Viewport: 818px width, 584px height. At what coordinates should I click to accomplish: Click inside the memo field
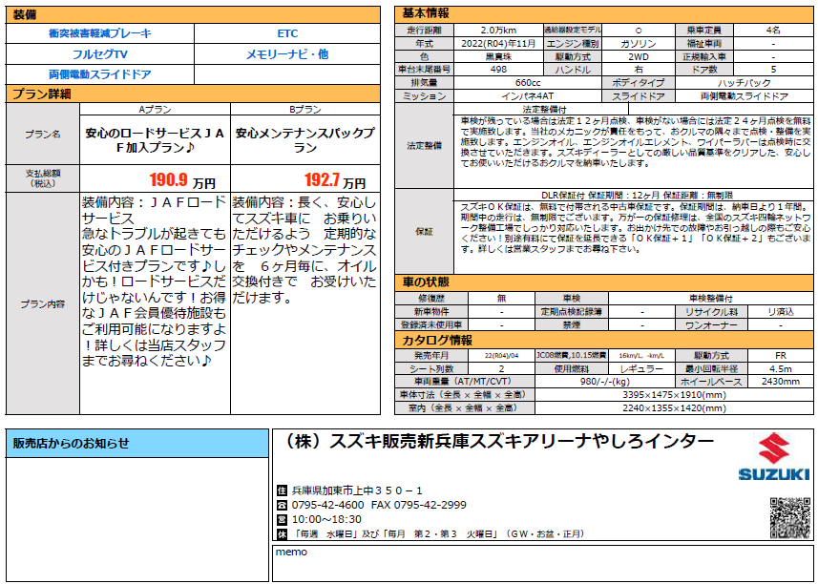click(542, 567)
